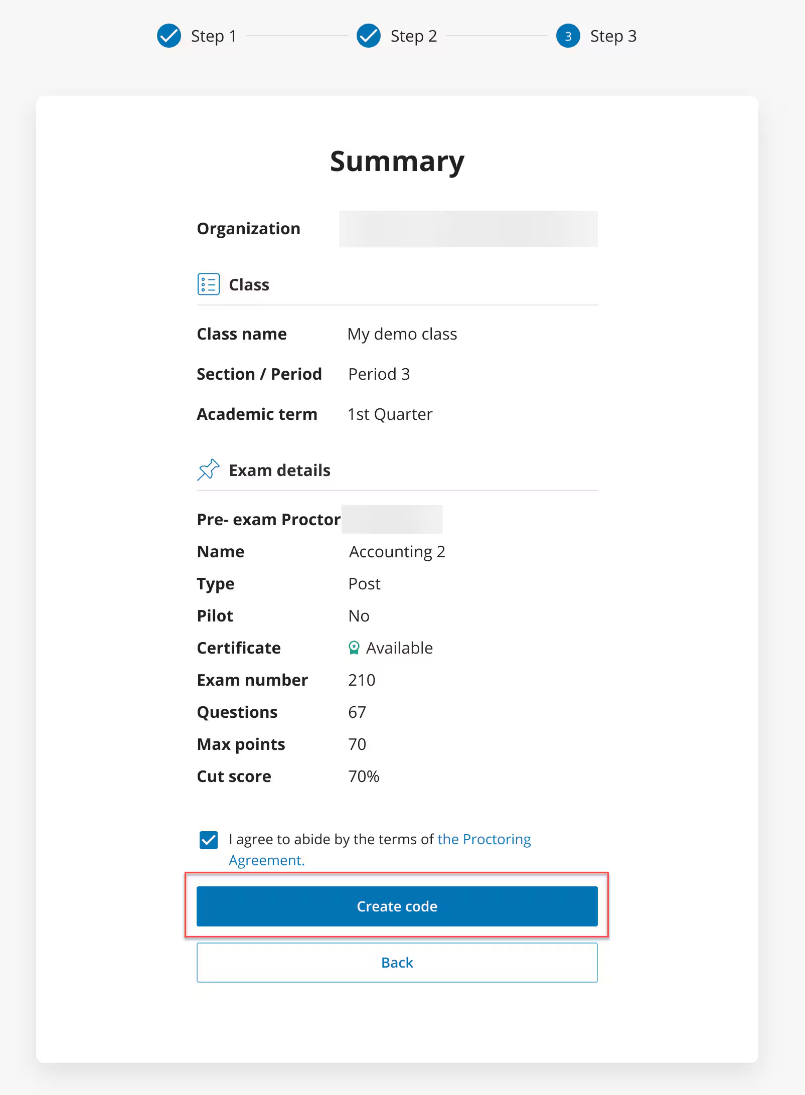Screen dimensions: 805x1095
Task: Select the Step 3 circle indicator
Action: pyautogui.click(x=569, y=36)
